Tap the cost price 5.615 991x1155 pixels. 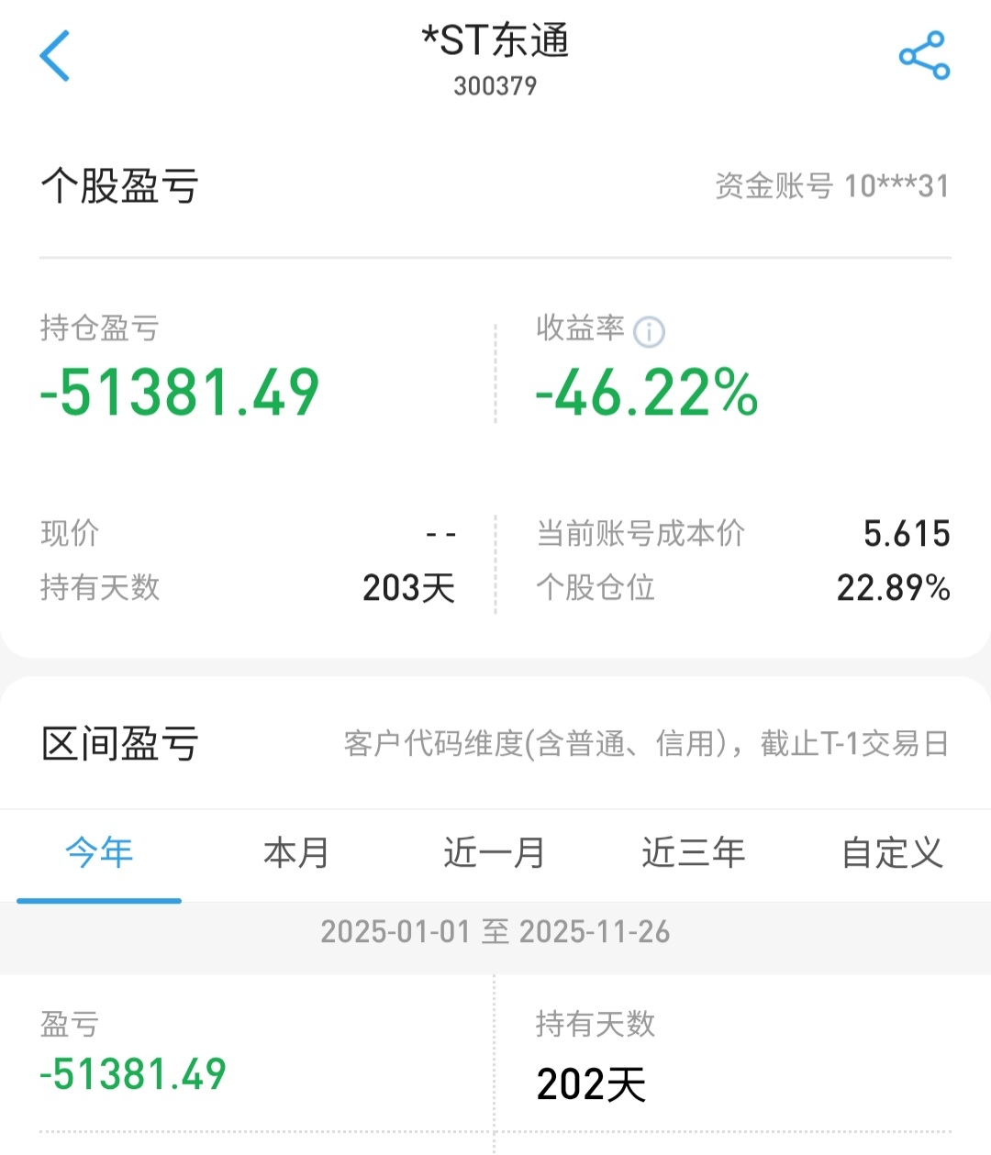907,534
